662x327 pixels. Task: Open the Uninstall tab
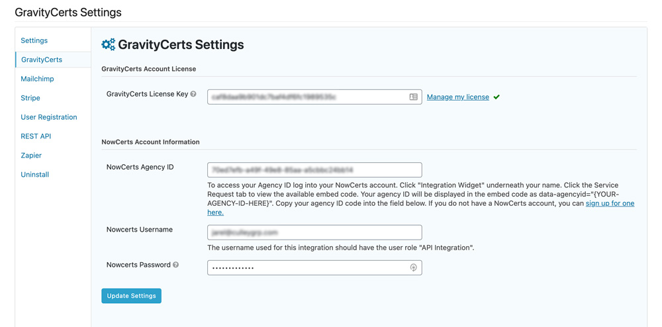35,174
